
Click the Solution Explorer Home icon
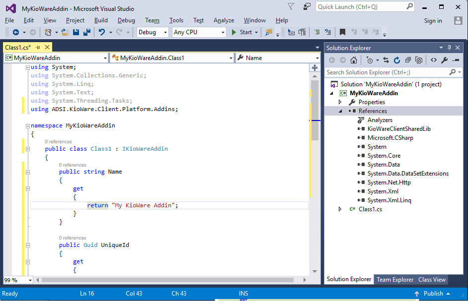(x=354, y=60)
